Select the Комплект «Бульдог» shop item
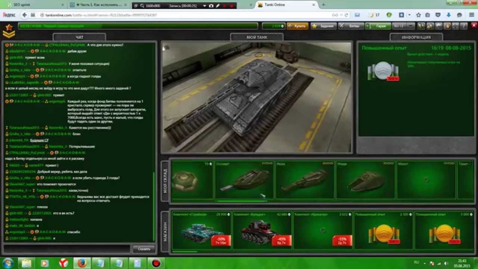478x269 pixels. (x=262, y=231)
